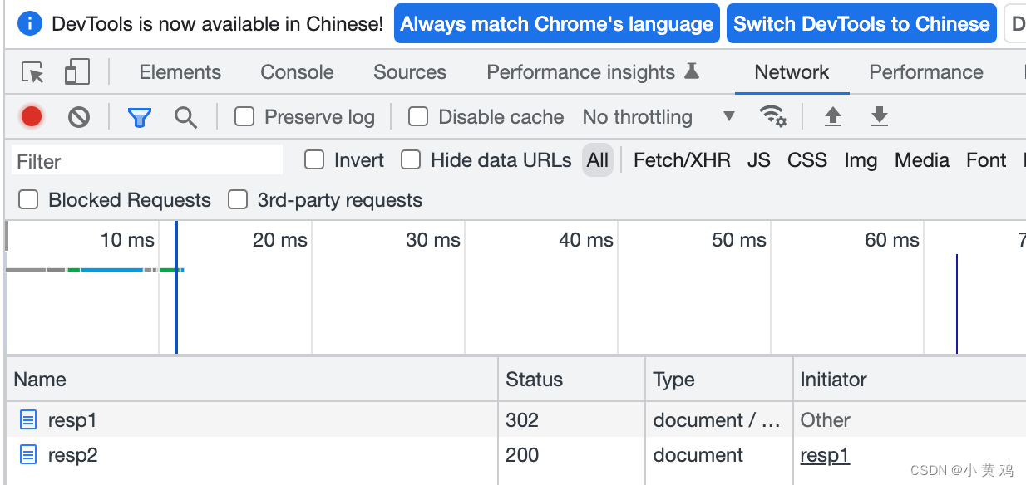This screenshot has width=1026, height=485.
Task: Switch to the Sources tab
Action: 410,72
